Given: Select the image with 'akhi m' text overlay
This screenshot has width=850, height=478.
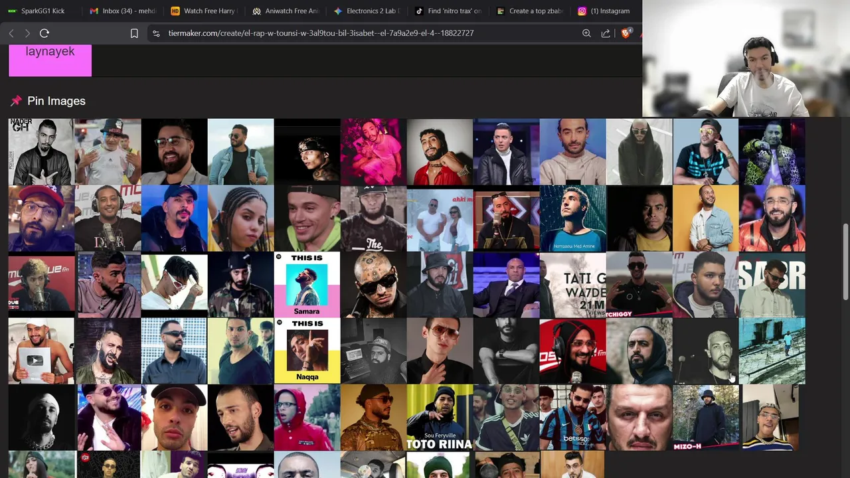Looking at the screenshot, I should [x=440, y=218].
